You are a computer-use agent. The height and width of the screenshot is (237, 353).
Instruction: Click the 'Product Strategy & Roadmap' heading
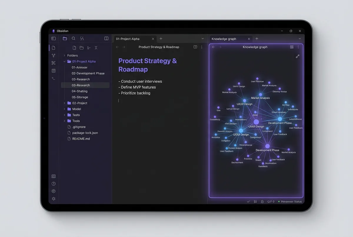(x=148, y=65)
